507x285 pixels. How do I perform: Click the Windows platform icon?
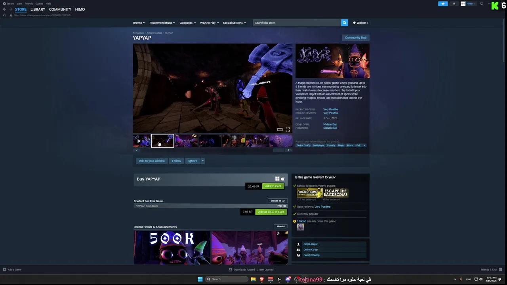click(x=277, y=179)
